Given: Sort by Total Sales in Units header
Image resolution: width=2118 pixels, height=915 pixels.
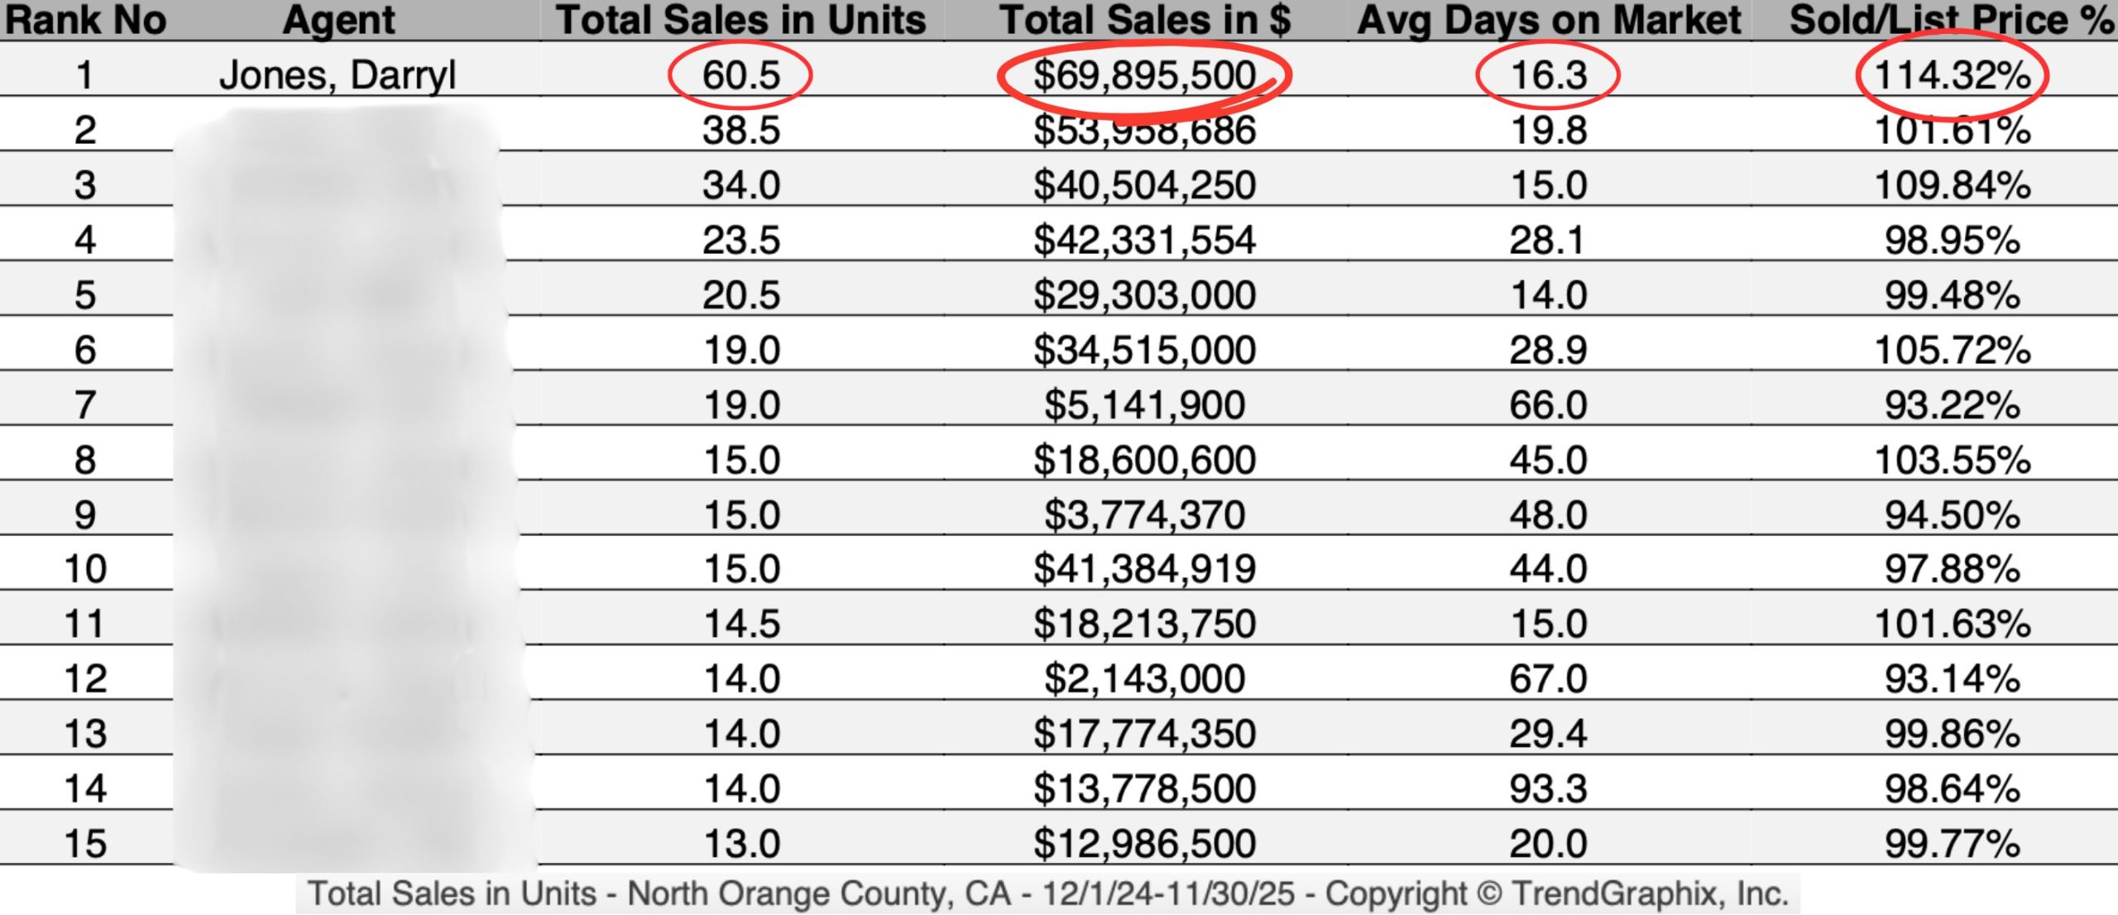Looking at the screenshot, I should click(740, 20).
